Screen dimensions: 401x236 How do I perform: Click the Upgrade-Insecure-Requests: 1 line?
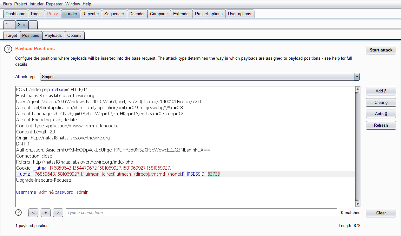46,180
